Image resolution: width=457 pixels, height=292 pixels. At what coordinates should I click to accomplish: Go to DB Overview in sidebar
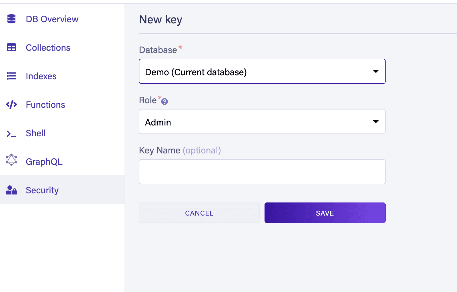[x=52, y=19]
